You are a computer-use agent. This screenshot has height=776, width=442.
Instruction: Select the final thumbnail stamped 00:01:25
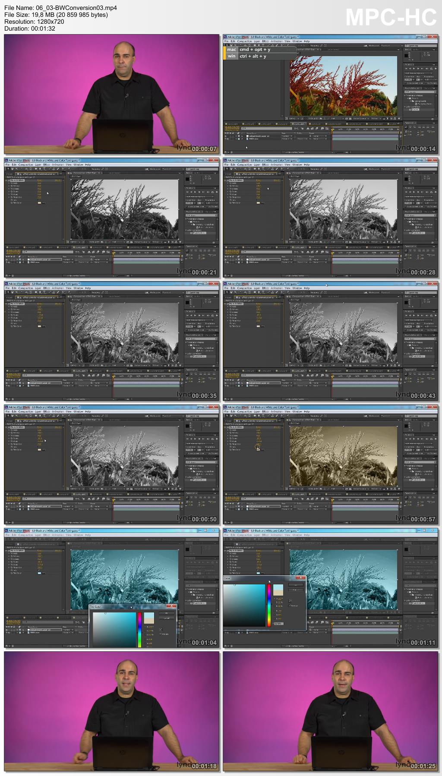(331, 711)
